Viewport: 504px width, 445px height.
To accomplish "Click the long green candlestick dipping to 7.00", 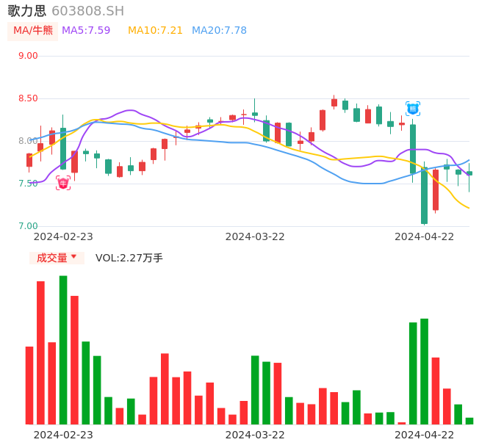I will pos(424,195).
